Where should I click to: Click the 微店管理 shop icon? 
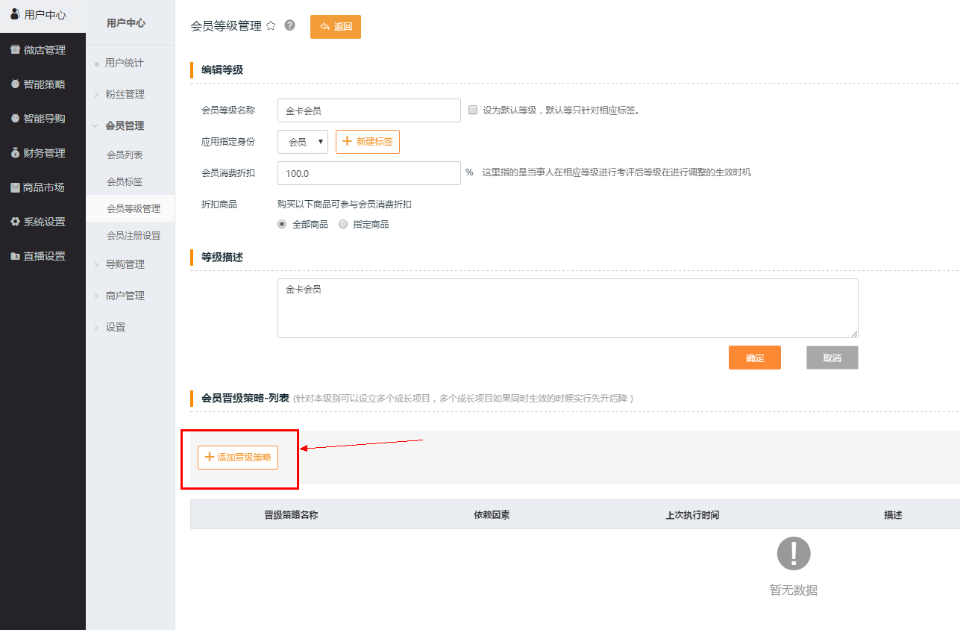(15, 50)
